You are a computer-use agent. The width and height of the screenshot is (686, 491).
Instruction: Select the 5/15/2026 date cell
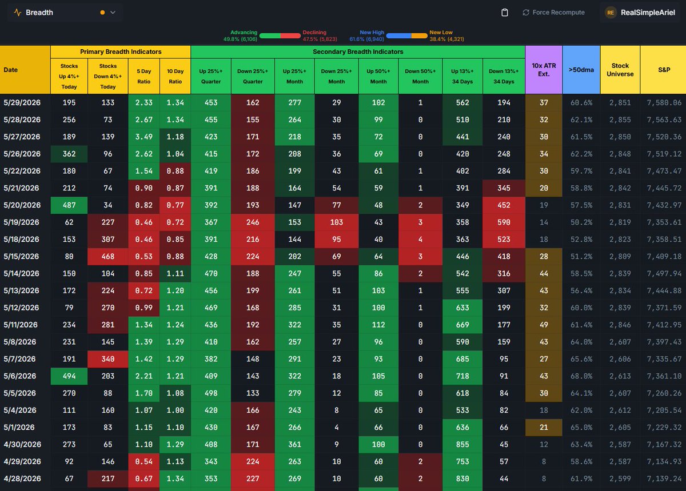click(25, 257)
